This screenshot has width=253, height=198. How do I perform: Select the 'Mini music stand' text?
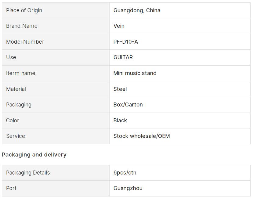135,73
